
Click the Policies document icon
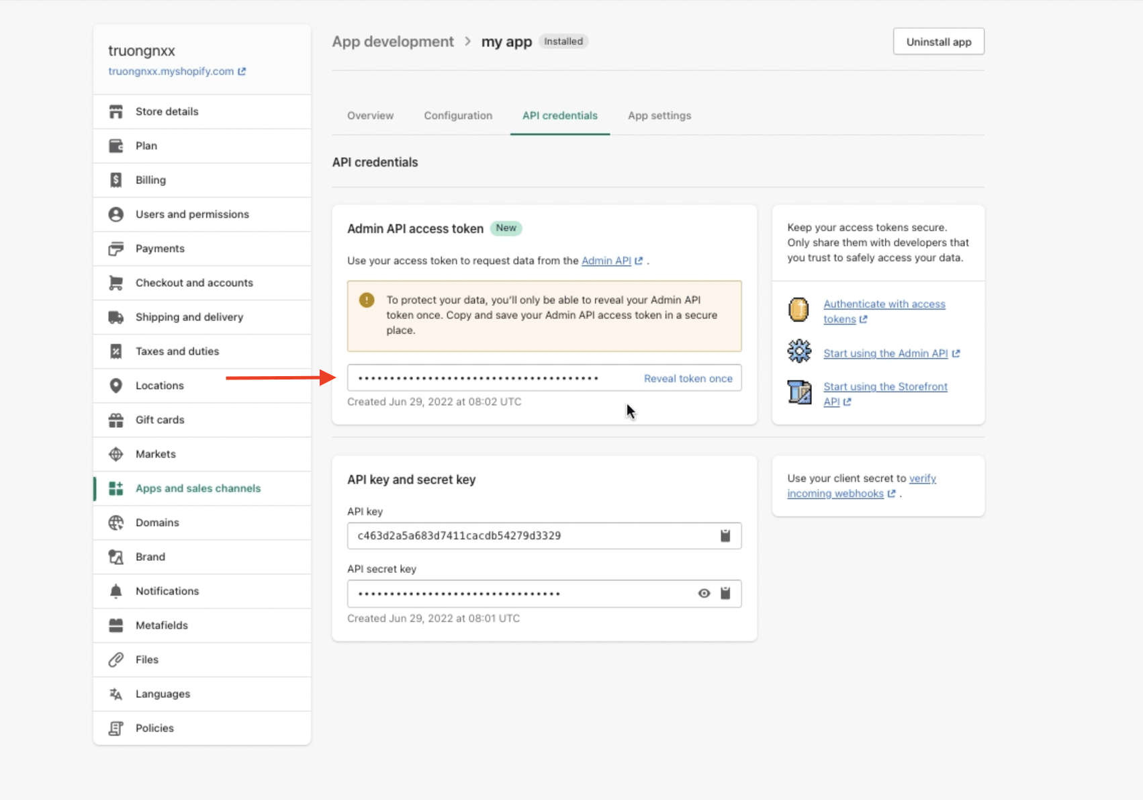116,728
